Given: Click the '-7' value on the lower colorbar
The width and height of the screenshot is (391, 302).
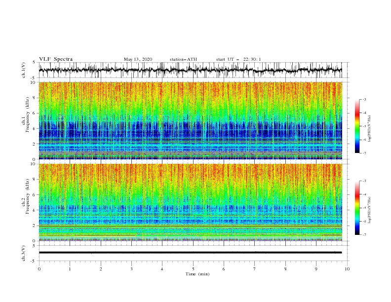Looking at the screenshot, I should click(364, 235).
